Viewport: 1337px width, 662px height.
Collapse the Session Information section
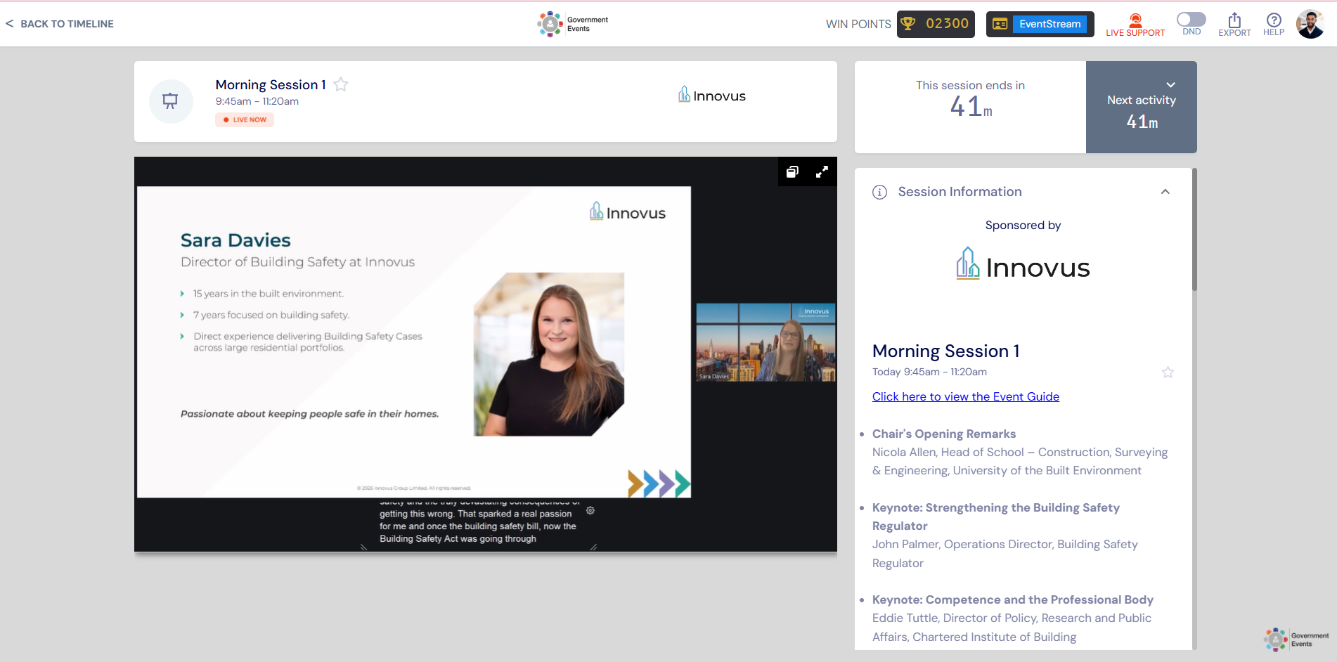[x=1165, y=192]
